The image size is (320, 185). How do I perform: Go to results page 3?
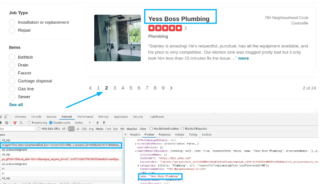coord(115,88)
